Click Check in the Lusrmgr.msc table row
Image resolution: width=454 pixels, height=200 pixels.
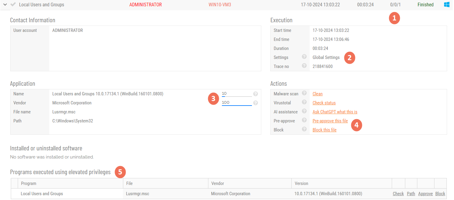(x=398, y=194)
